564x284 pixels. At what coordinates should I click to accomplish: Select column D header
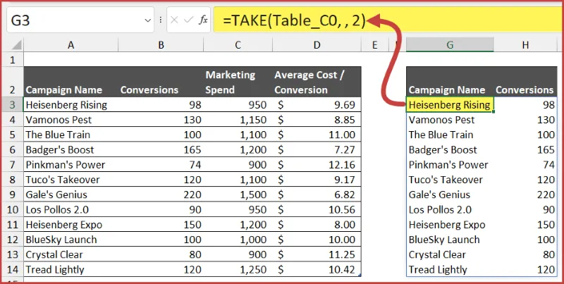(316, 45)
